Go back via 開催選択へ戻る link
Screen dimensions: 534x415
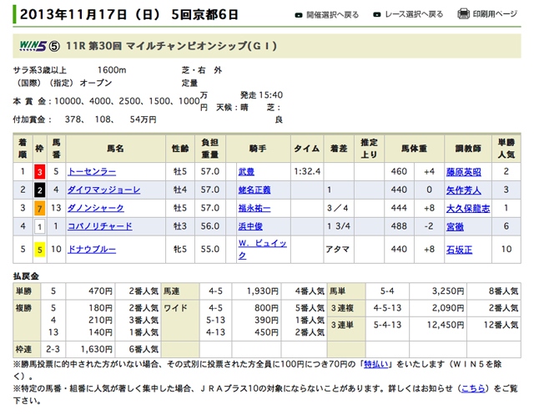[x=333, y=15]
